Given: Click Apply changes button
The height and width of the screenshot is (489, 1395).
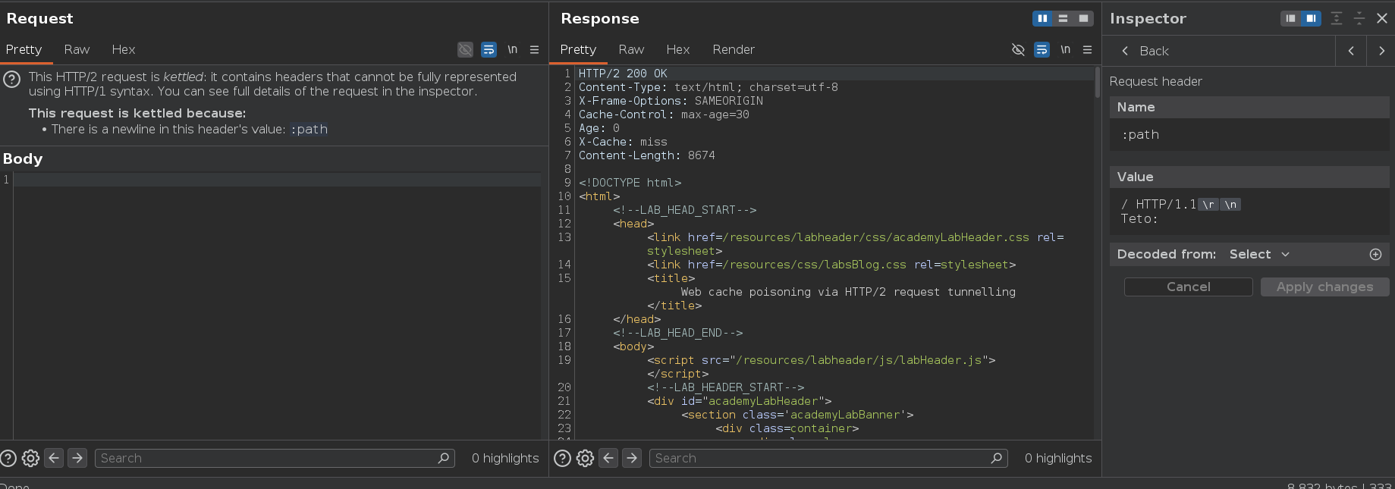Looking at the screenshot, I should [x=1324, y=287].
